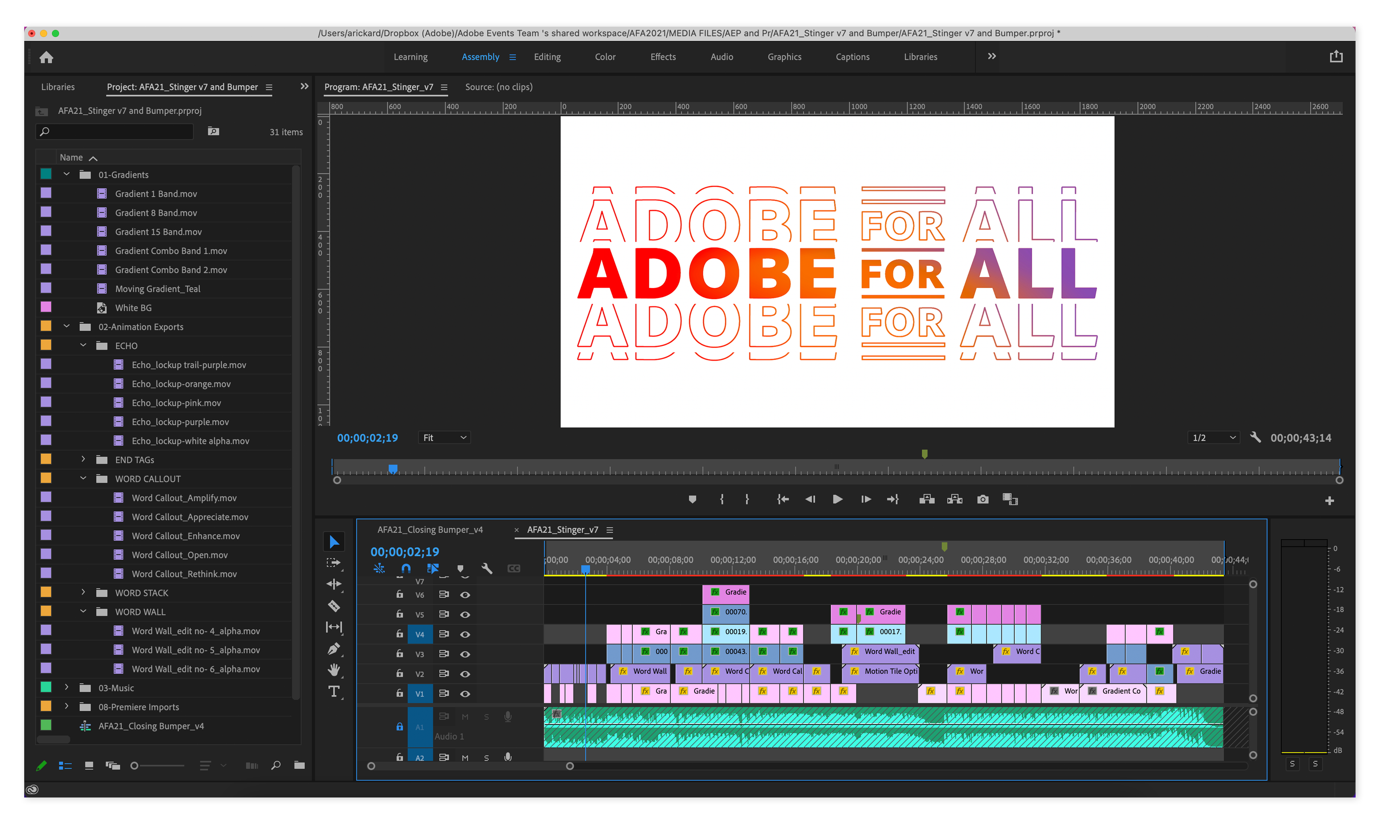Switch Project panel to Icon View

pyautogui.click(x=88, y=766)
